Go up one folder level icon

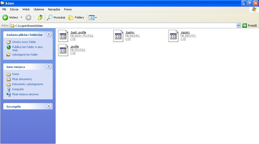(x=40, y=17)
